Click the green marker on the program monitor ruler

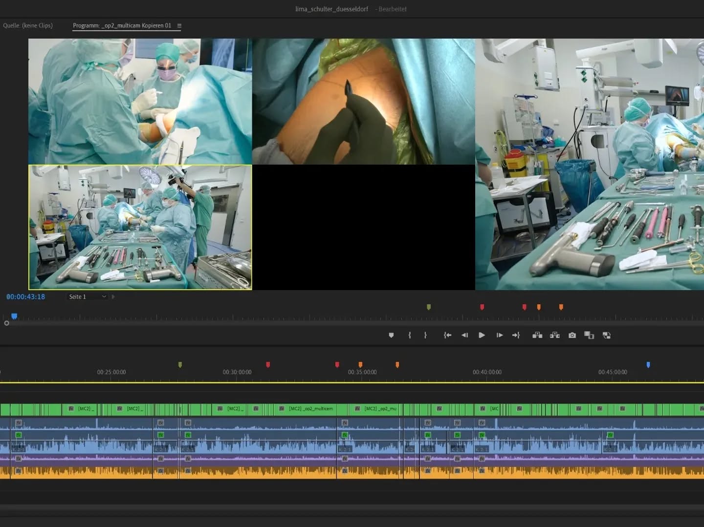point(429,307)
